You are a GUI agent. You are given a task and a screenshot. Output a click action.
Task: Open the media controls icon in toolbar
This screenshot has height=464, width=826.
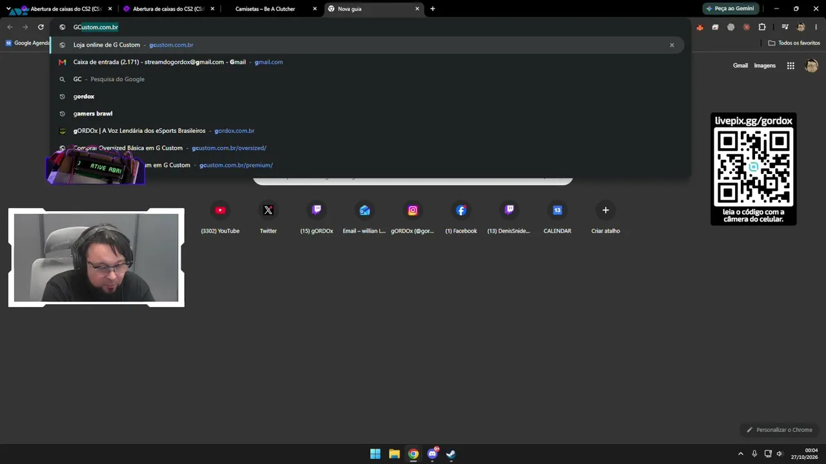[x=785, y=27]
